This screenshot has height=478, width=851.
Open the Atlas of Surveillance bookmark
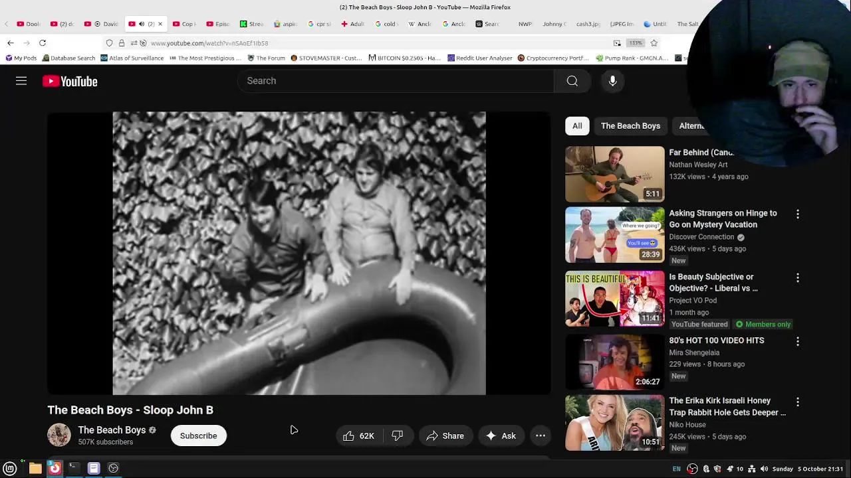132,58
